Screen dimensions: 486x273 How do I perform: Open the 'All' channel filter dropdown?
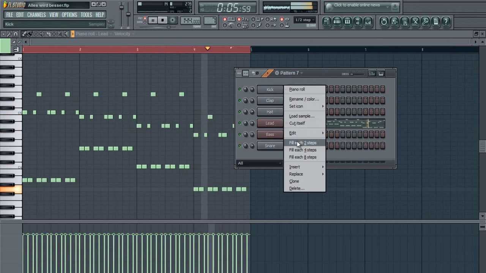coord(259,163)
